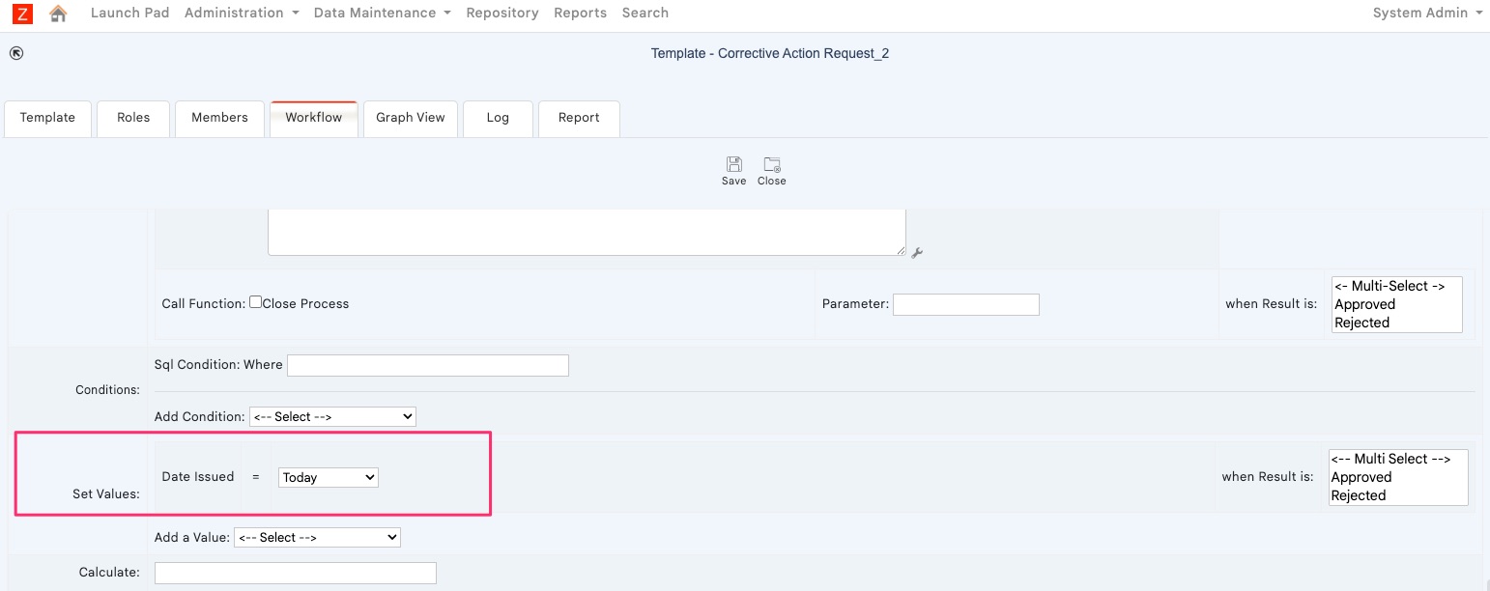Click the Sql Condition Where field
The image size is (1490, 591).
click(428, 365)
